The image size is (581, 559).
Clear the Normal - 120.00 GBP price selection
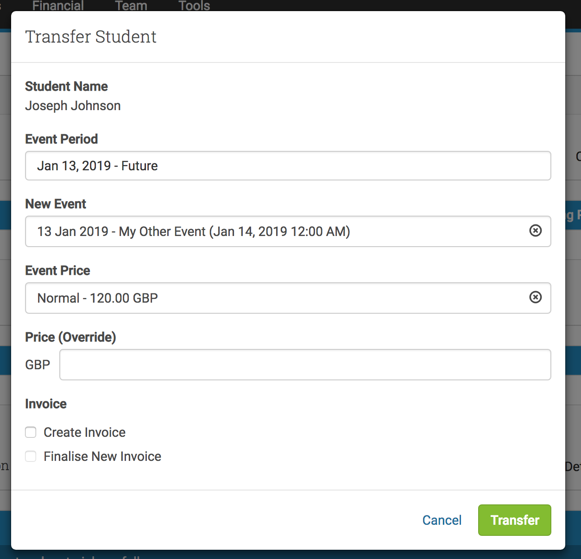pyautogui.click(x=535, y=297)
